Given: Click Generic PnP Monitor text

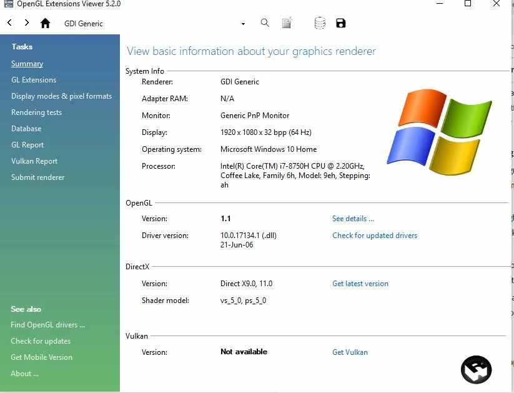Looking at the screenshot, I should [x=255, y=116].
